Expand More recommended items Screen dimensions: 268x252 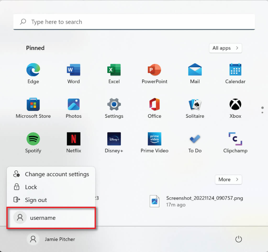(228, 180)
